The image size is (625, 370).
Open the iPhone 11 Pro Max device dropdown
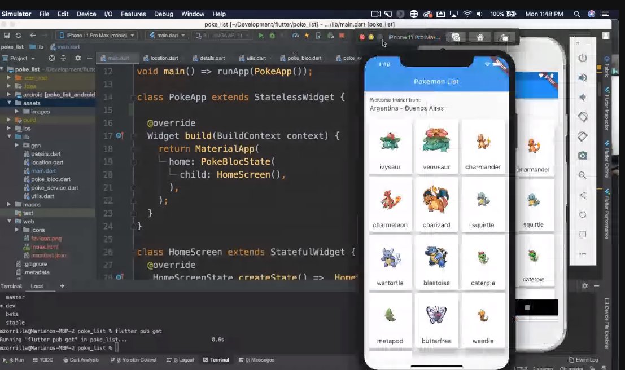coord(97,36)
